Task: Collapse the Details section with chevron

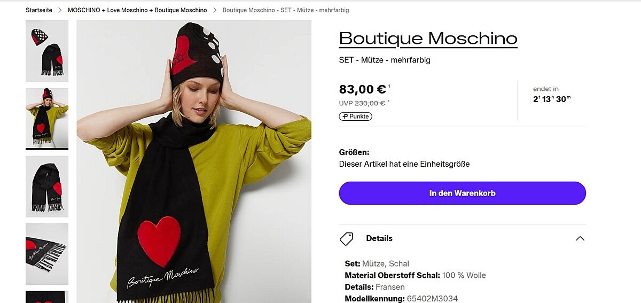Action: (x=580, y=238)
